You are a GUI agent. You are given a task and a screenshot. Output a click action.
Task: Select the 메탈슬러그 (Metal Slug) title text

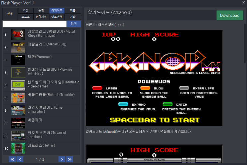click(47, 44)
